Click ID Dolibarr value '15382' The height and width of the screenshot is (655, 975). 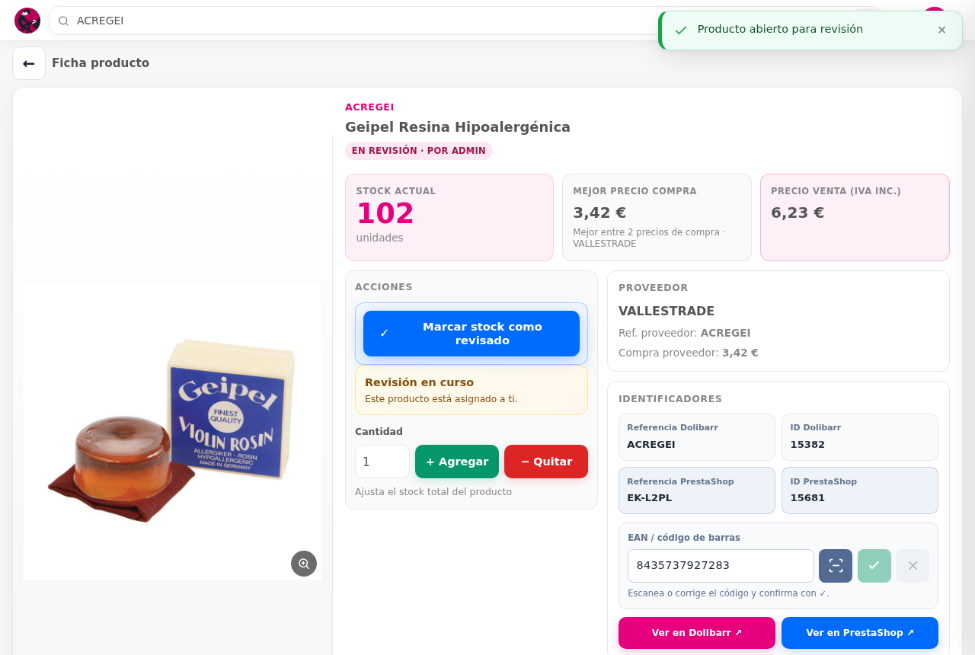[807, 444]
